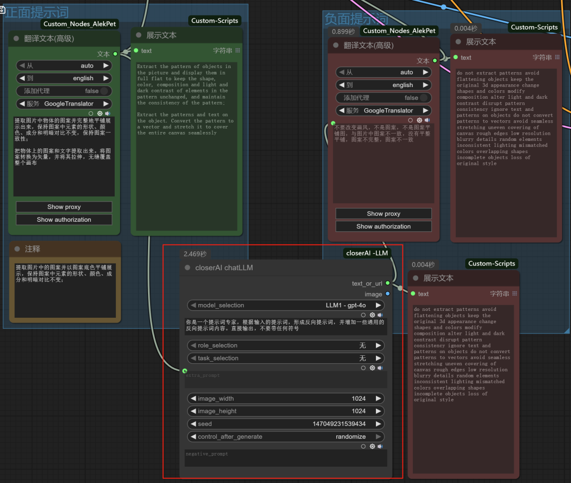Open role_selection dropdown

pos(286,346)
